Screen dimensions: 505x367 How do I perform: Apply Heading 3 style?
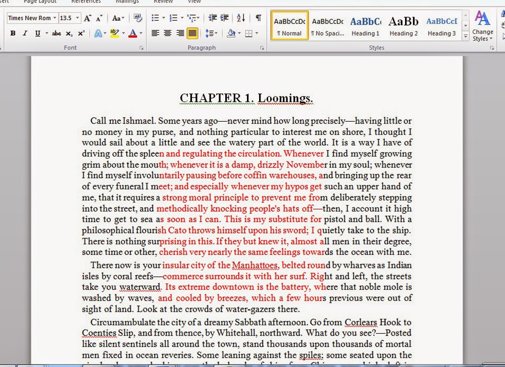(x=441, y=26)
